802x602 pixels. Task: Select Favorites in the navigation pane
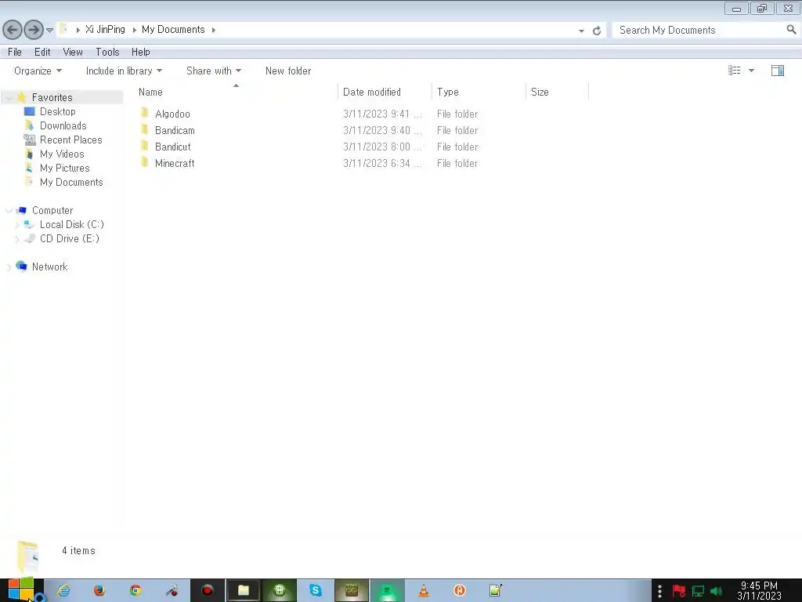(x=52, y=97)
